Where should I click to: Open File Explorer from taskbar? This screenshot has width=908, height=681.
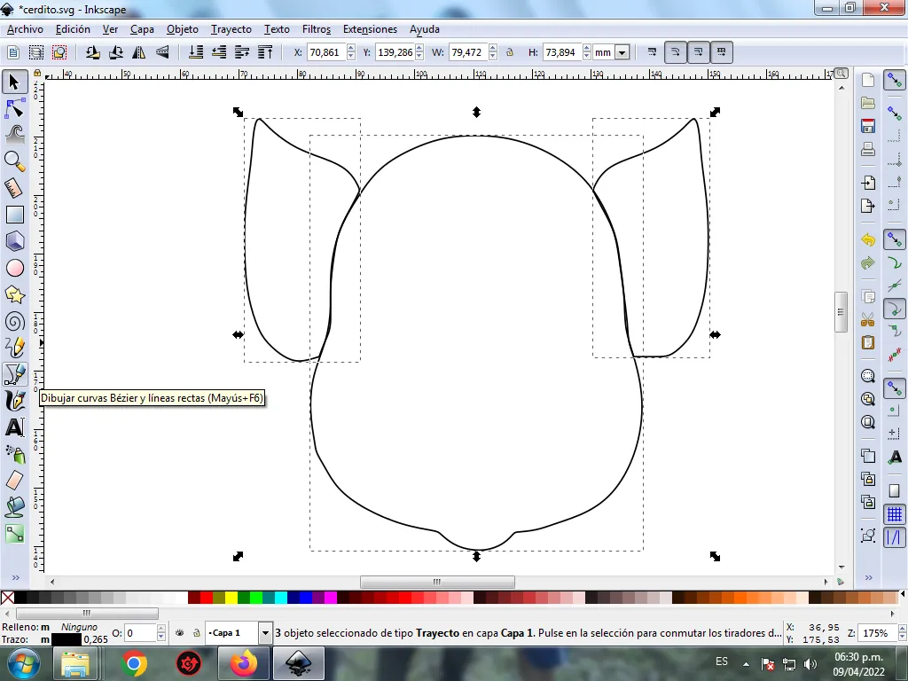(75, 663)
